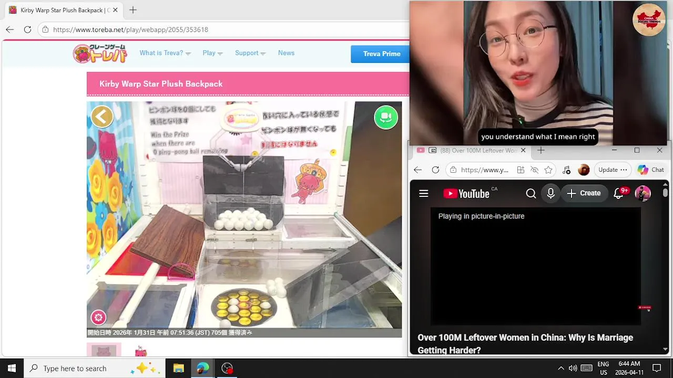Select the first prize thumbnail below game view
The image size is (673, 378).
(x=104, y=350)
